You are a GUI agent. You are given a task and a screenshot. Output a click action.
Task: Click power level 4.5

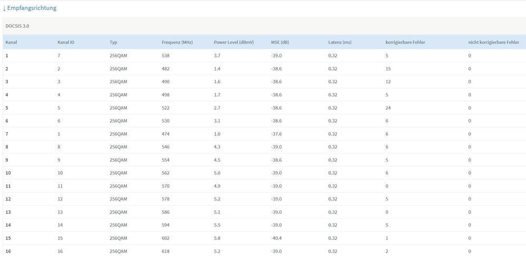click(x=217, y=160)
